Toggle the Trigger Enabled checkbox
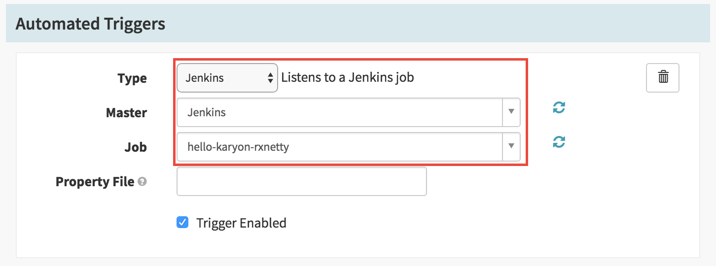The height and width of the screenshot is (266, 716). [182, 223]
